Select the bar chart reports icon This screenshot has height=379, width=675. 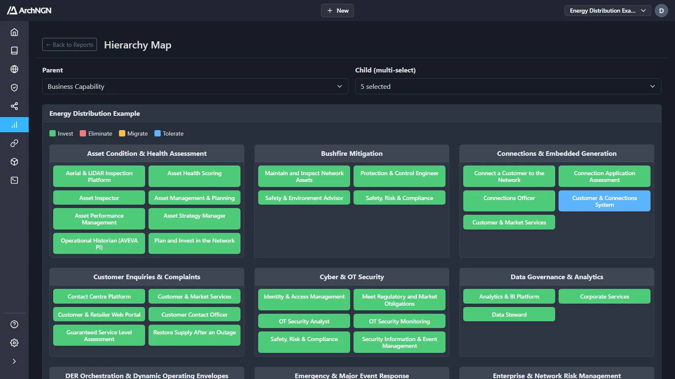[14, 125]
